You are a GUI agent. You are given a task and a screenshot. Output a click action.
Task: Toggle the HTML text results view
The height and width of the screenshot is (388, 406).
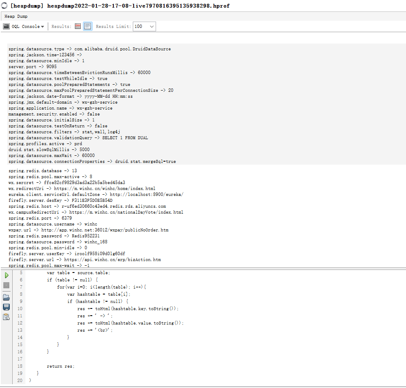(88, 26)
